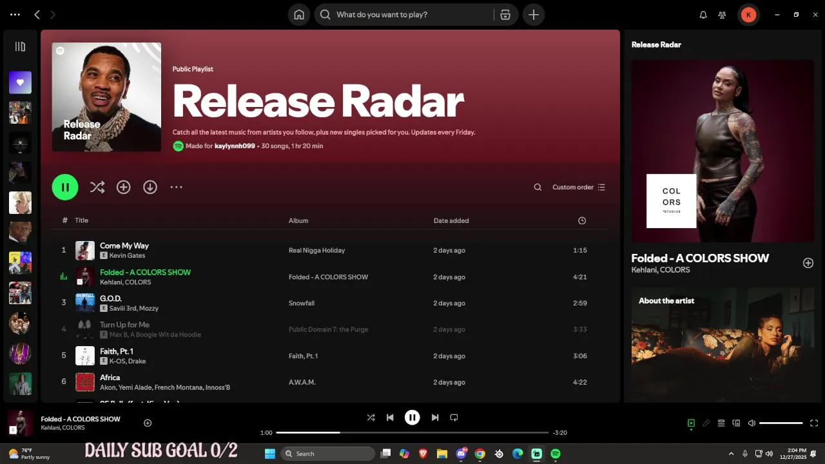Viewport: 825px width, 464px height.
Task: Open the Browse icon in search bar
Action: click(505, 15)
